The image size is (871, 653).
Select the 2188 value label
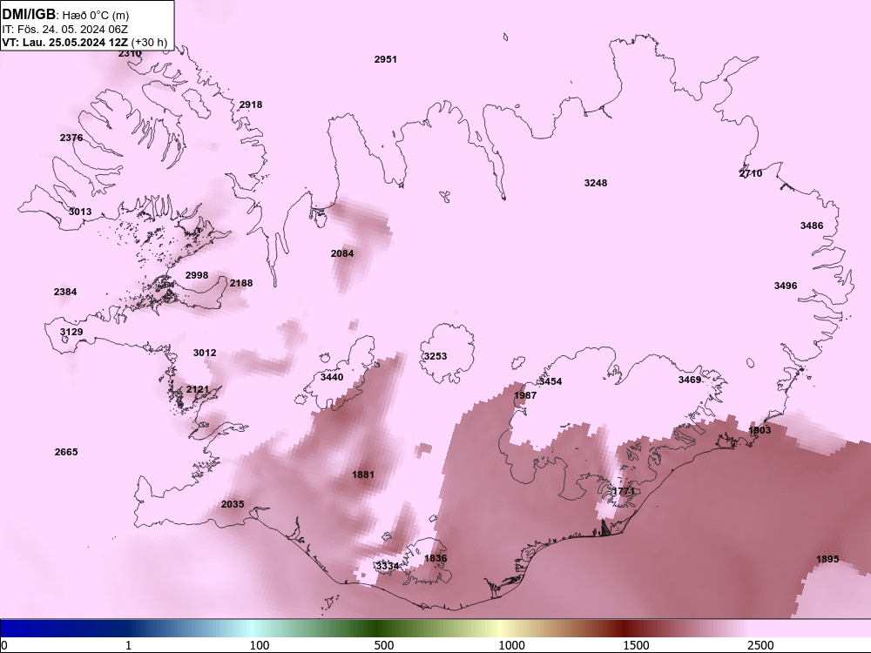(x=241, y=283)
